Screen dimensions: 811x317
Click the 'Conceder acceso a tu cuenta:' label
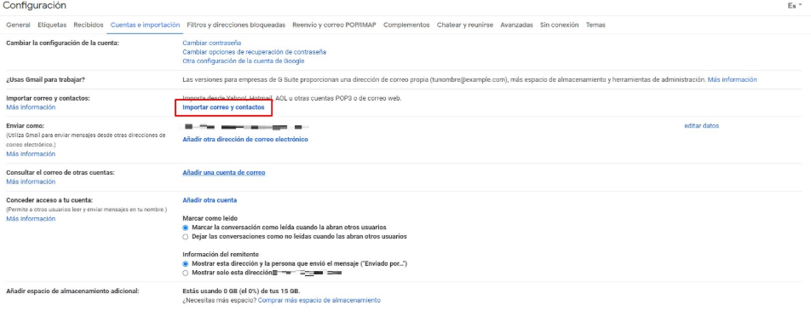click(49, 200)
